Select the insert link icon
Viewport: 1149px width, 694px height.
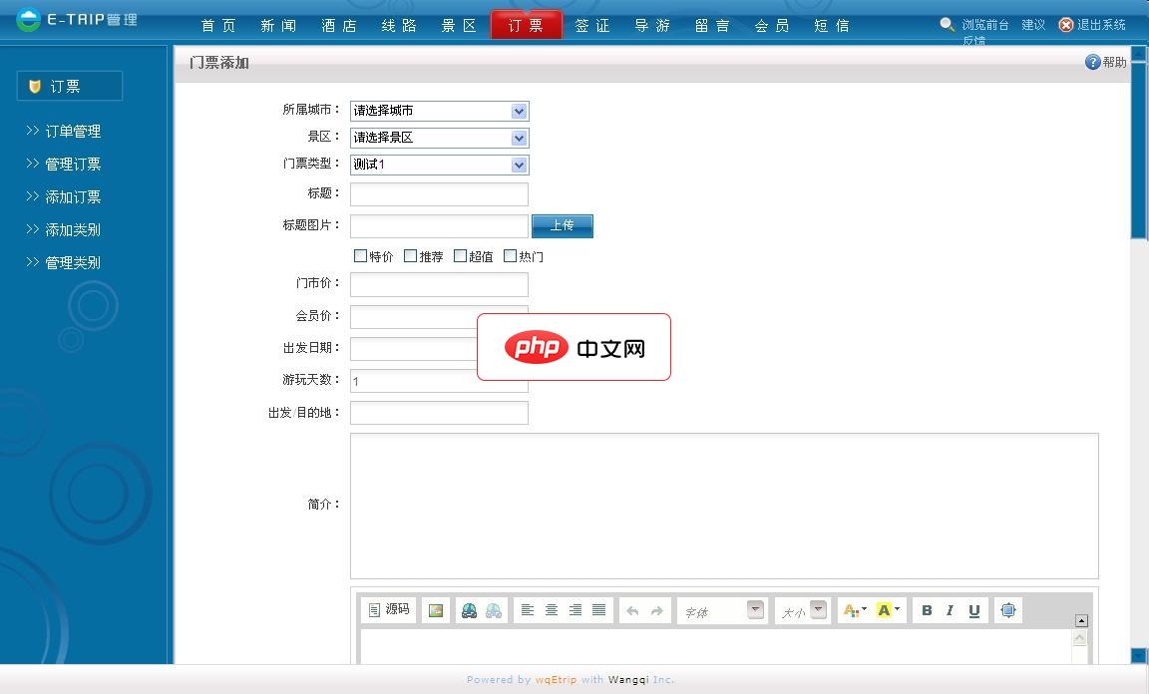[x=469, y=609]
